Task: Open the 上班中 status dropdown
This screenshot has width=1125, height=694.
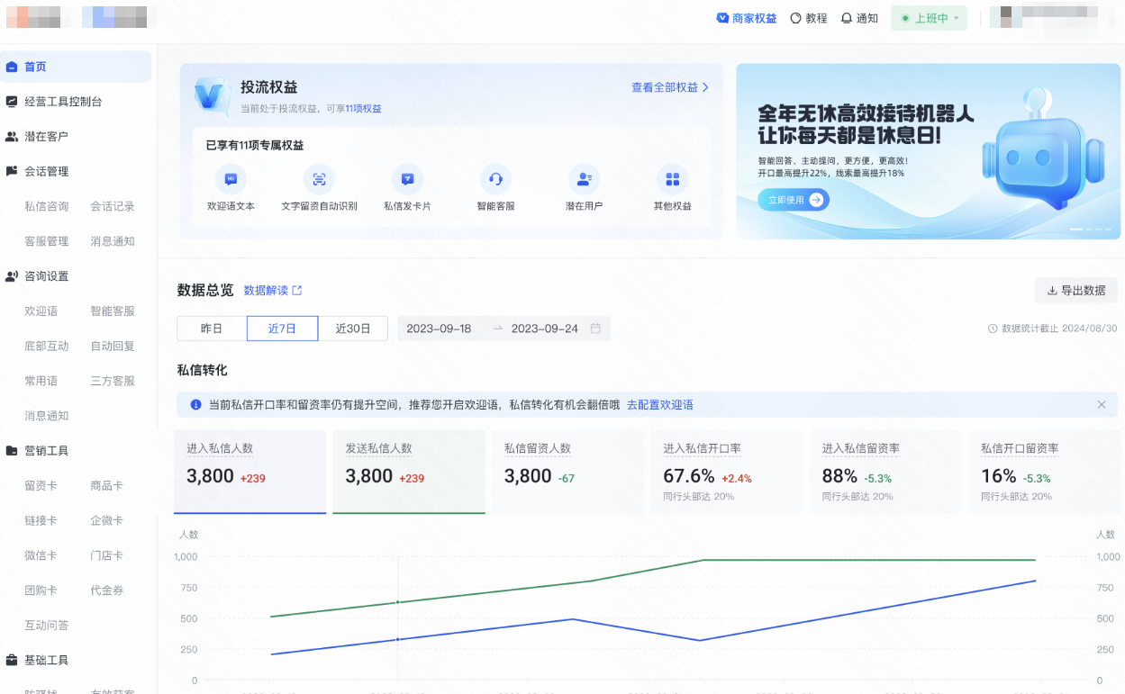Action: 929,18
